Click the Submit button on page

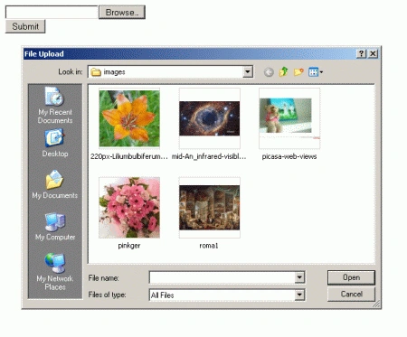pos(25,26)
